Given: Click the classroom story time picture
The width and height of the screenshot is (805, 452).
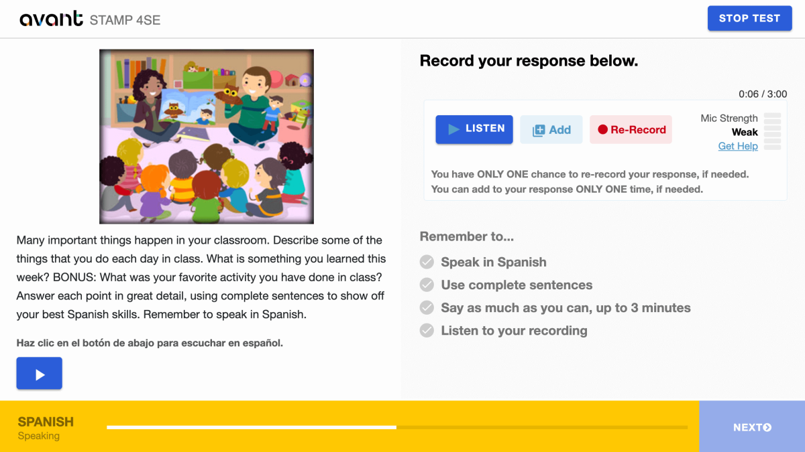Looking at the screenshot, I should click(x=207, y=137).
